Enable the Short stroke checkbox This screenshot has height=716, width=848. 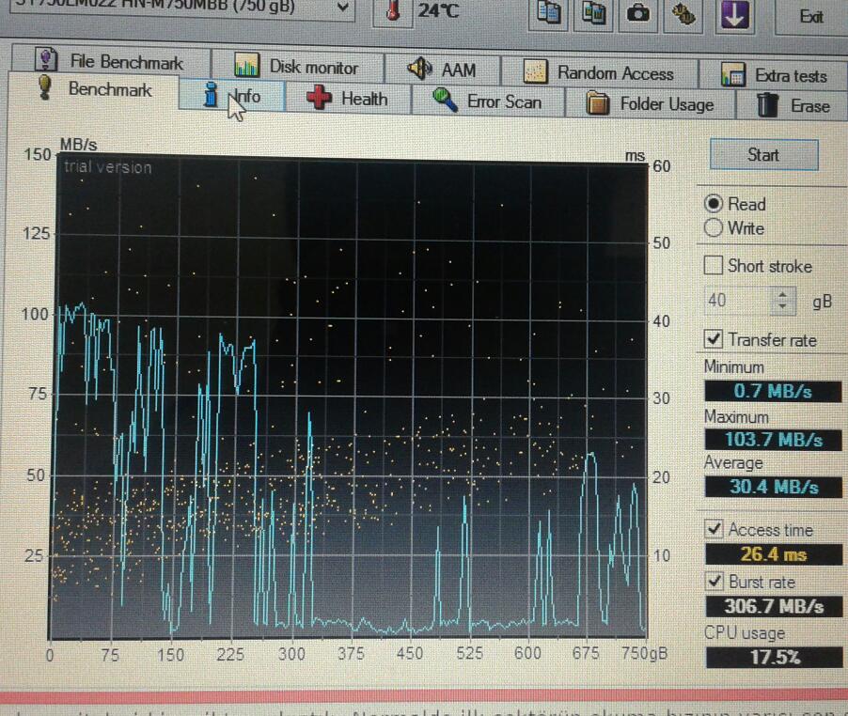715,266
